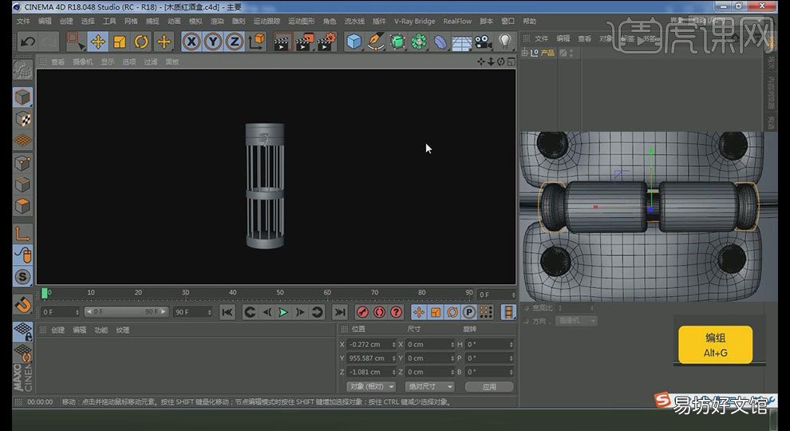Image resolution: width=790 pixels, height=431 pixels.
Task: Toggle the Y axis lock
Action: (x=213, y=42)
